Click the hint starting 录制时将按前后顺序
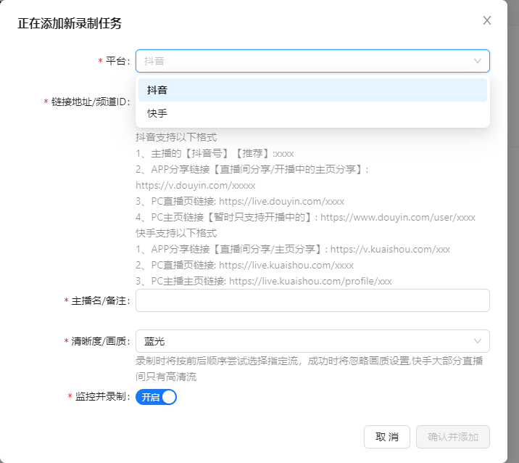Image resolution: width=519 pixels, height=463 pixels. (309, 369)
